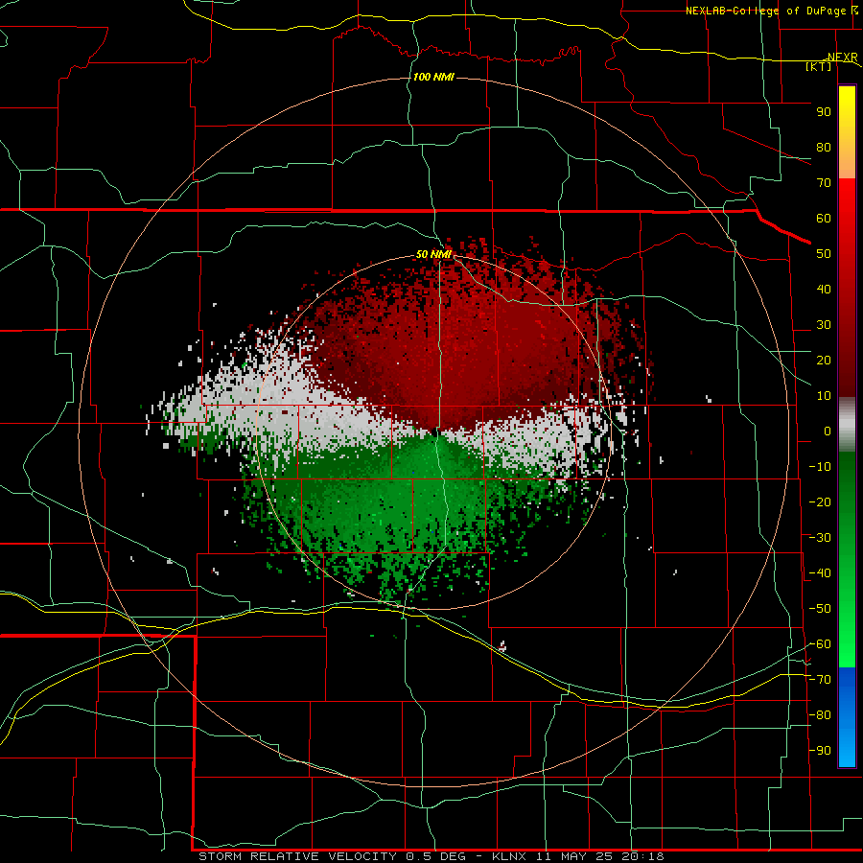Click the -70 scale value
Viewport: 863px width, 863px height.
[x=820, y=680]
